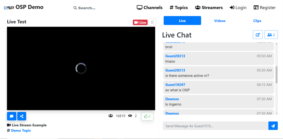
Task: Open Guest28313 profile above 'is there someone active'
Action: point(175,70)
